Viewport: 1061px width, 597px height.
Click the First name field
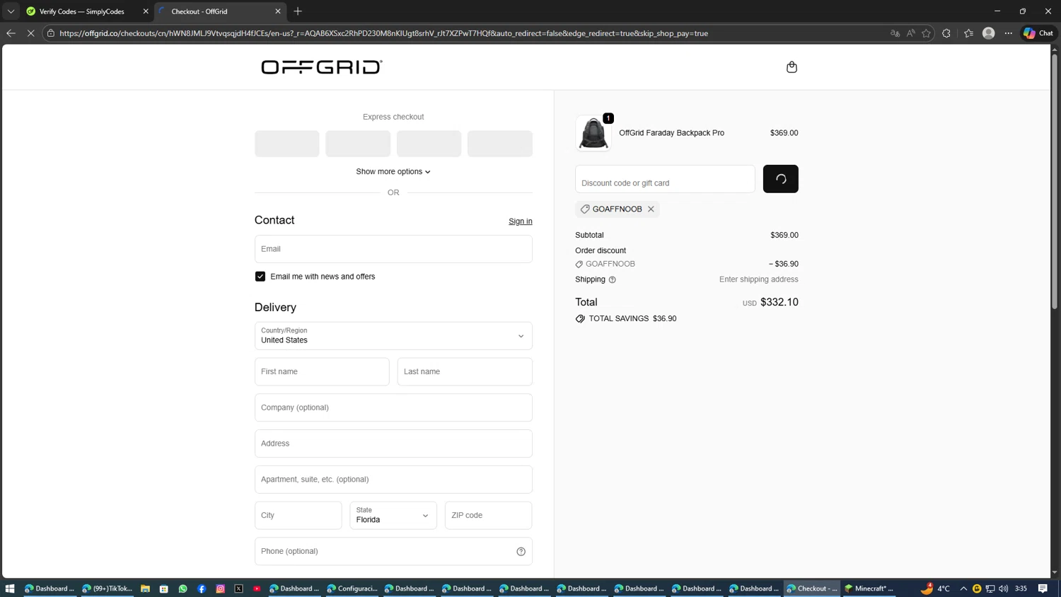322,372
